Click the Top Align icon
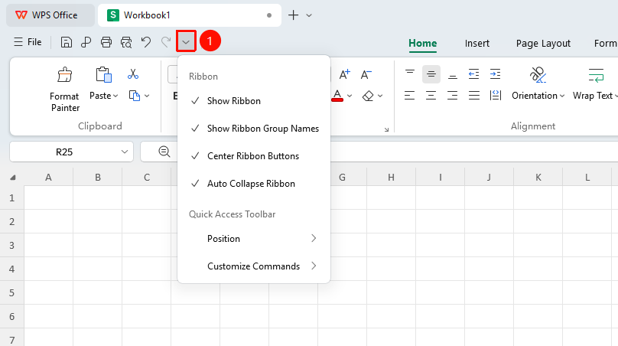618x346 pixels. click(410, 73)
